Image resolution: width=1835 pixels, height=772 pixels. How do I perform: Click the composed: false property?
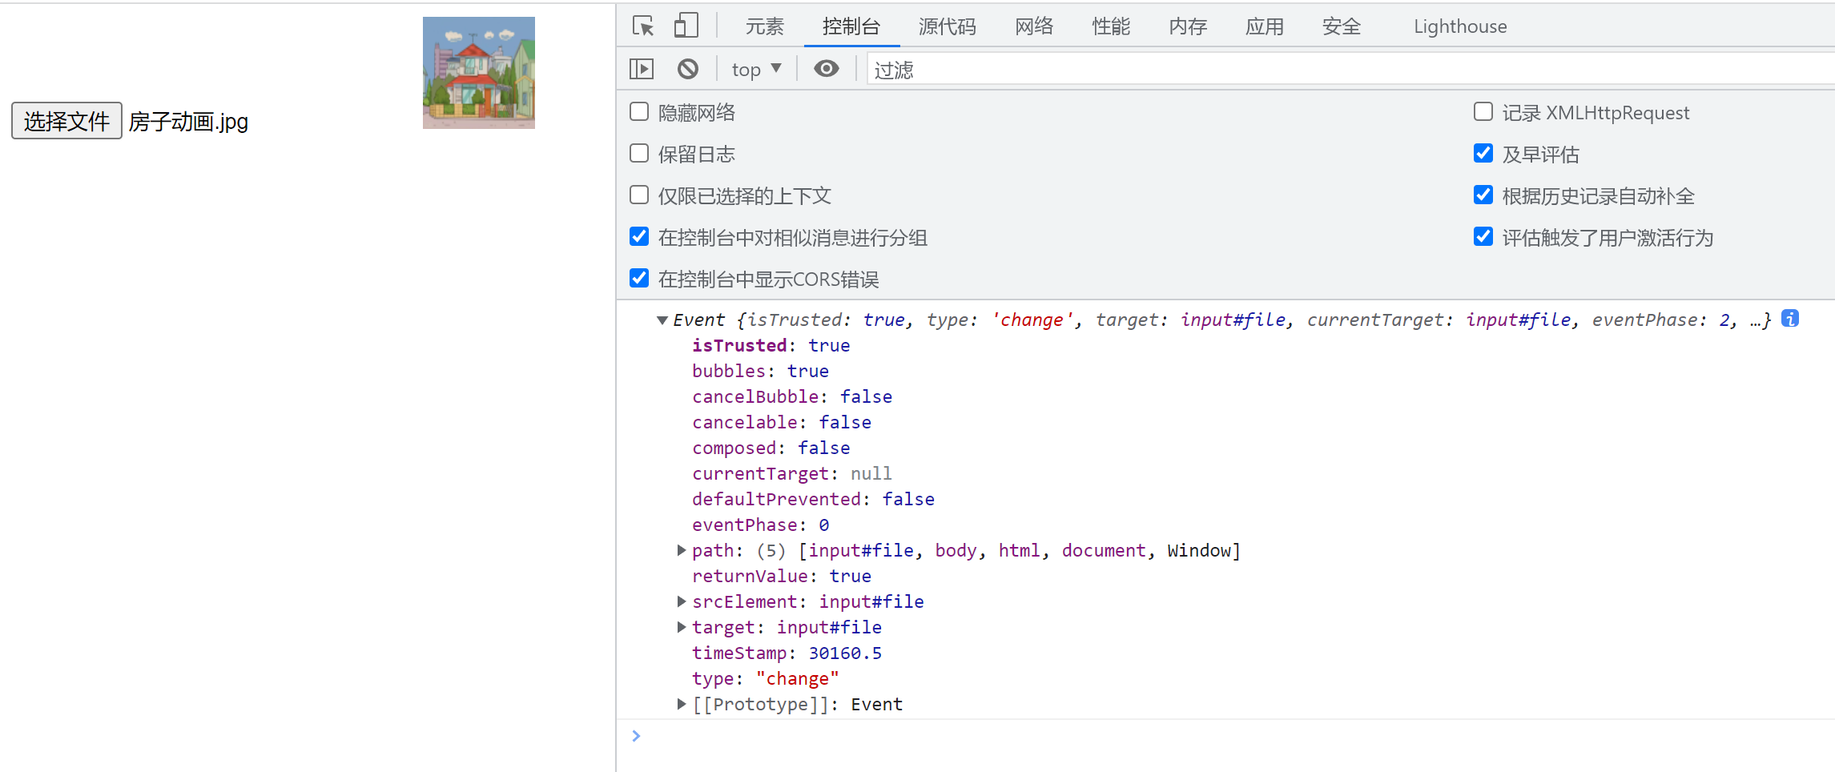[771, 448]
